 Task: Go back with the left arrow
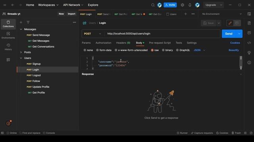(13, 5)
